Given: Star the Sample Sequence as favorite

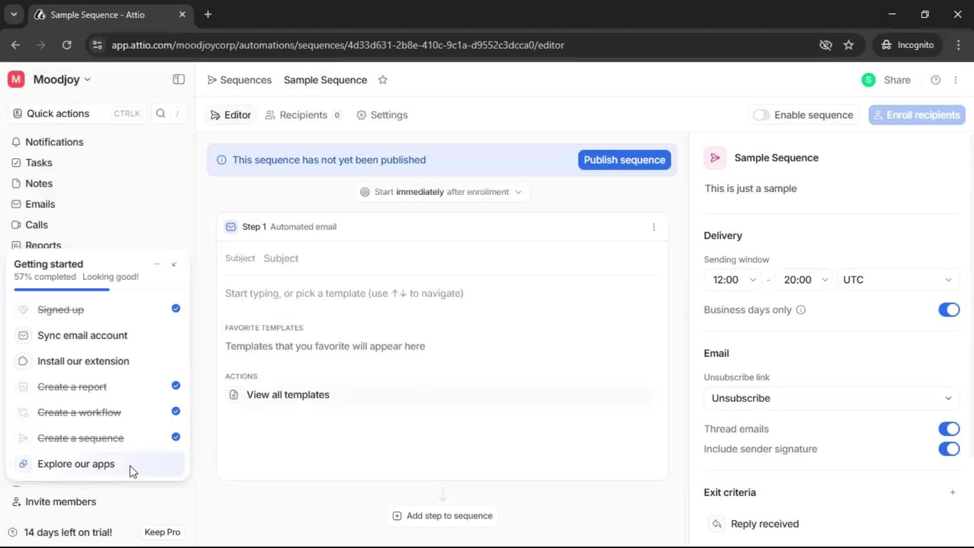Looking at the screenshot, I should [384, 80].
